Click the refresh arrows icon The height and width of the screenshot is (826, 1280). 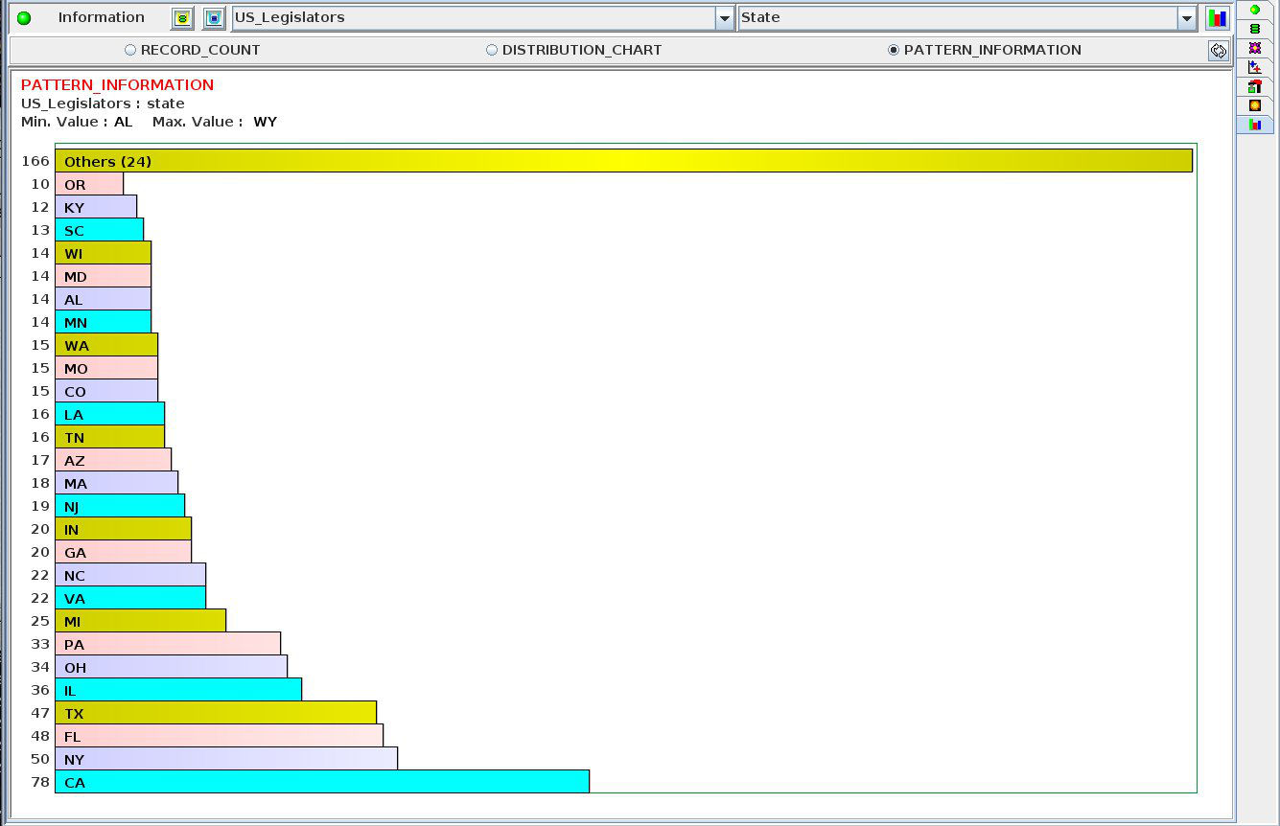pos(1218,51)
